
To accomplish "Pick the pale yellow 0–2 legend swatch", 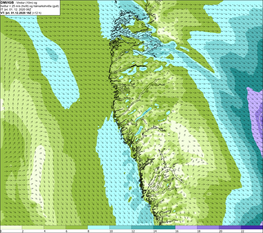I will pos(11,227).
